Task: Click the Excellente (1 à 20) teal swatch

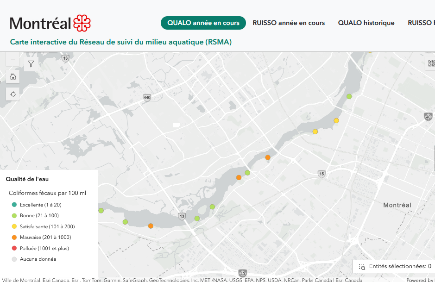Action: 14,205
